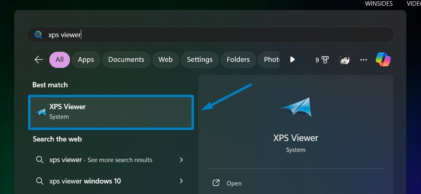Image resolution: width=421 pixels, height=194 pixels.
Task: Click inside the search text field
Action: click(210, 35)
